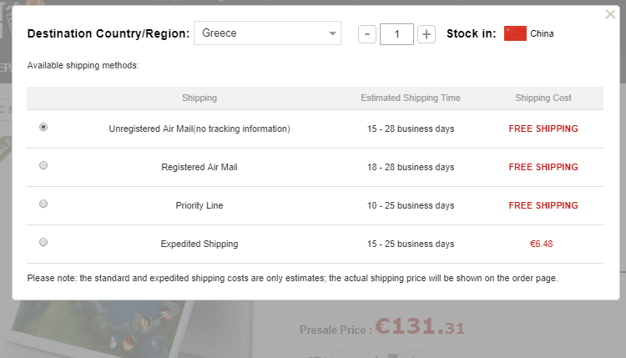Screen dimensions: 626x358
Task: Click the Shipping column header
Action: click(199, 98)
